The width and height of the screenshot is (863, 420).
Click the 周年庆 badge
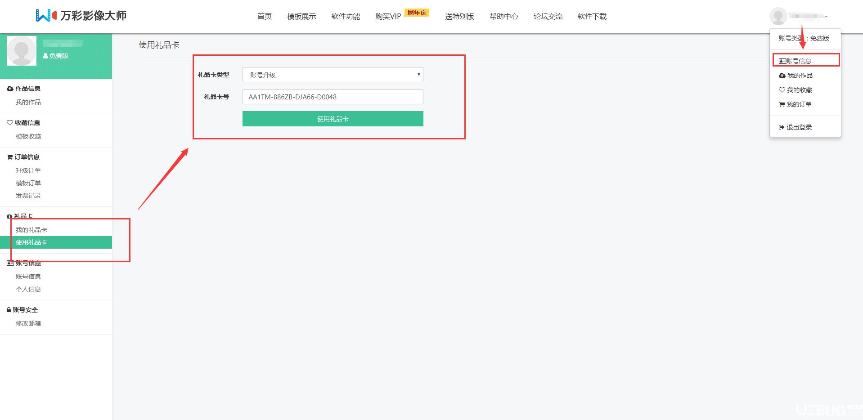point(417,13)
